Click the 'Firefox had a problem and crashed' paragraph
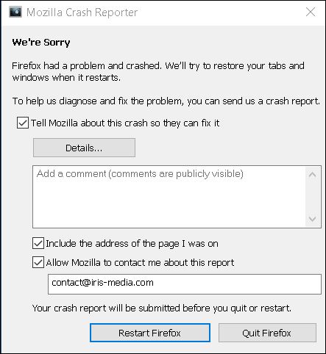Screen dimensions: 326x354 coord(158,71)
